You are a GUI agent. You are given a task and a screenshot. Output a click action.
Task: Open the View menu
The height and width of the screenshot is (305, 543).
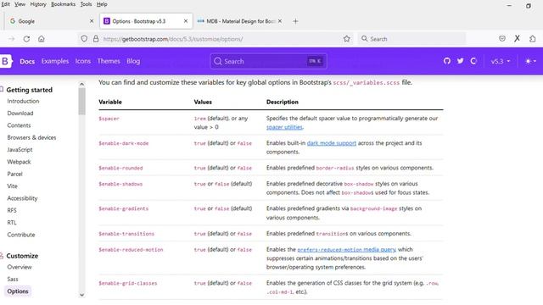point(20,4)
